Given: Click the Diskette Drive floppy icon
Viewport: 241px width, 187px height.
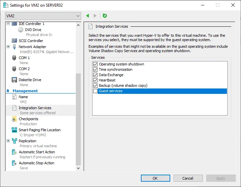Looking at the screenshot, I should click(14, 80).
